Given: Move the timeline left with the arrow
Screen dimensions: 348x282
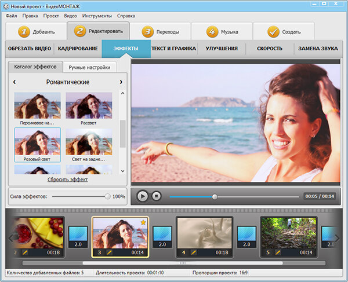Looking at the screenshot, I should tap(12, 238).
